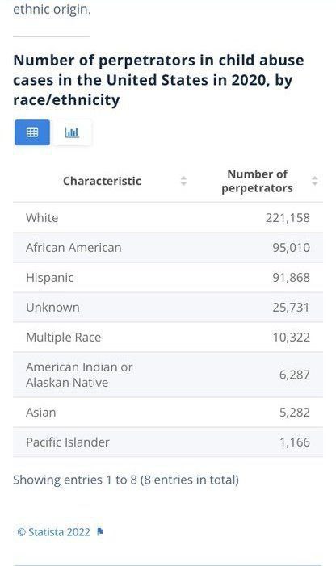The image size is (336, 566).
Task: Select the Hispanic row label
Action: coord(50,278)
